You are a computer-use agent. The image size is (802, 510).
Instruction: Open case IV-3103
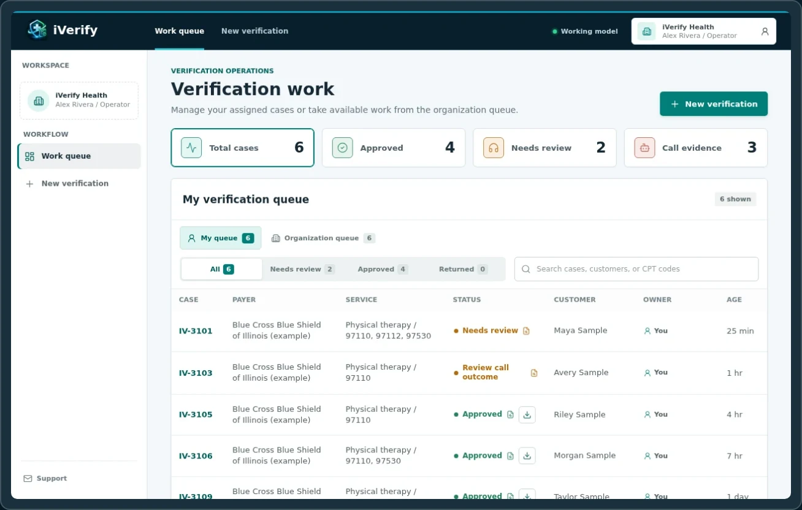click(196, 373)
